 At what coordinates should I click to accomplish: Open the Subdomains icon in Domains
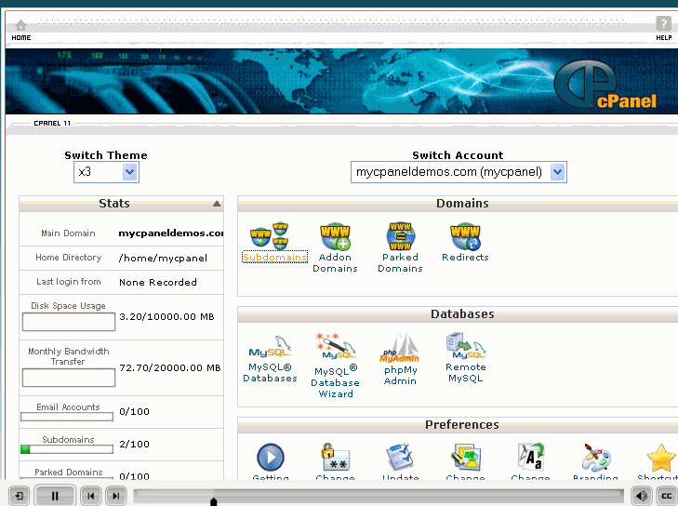click(x=270, y=236)
